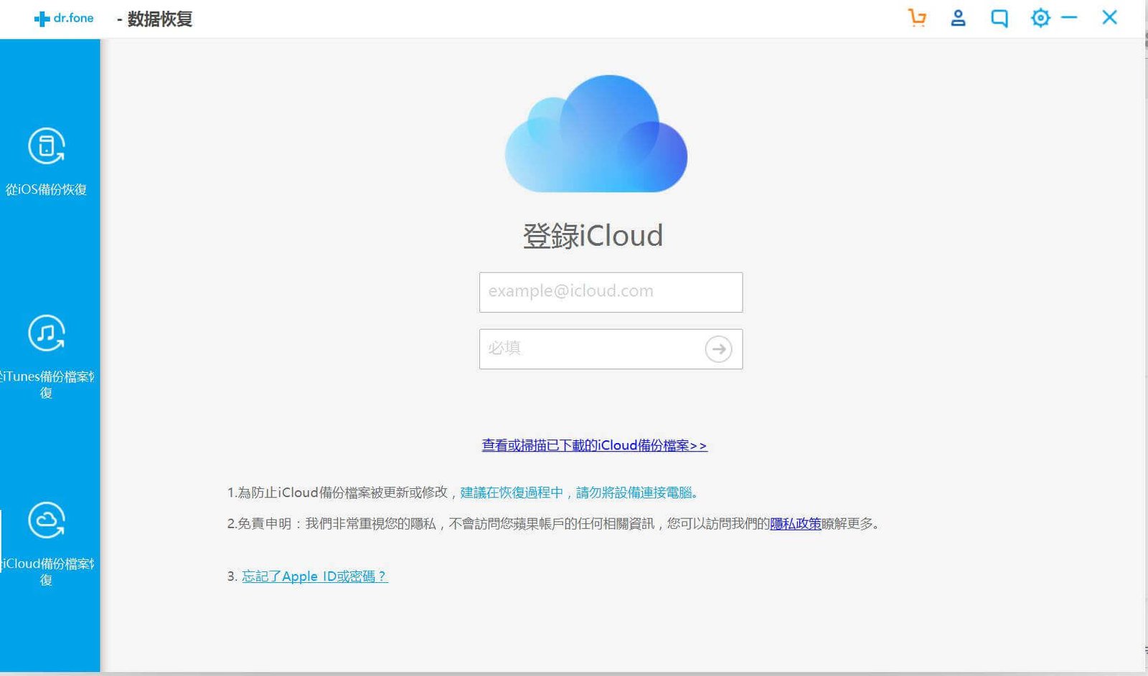Click the shopping cart icon

(x=917, y=18)
